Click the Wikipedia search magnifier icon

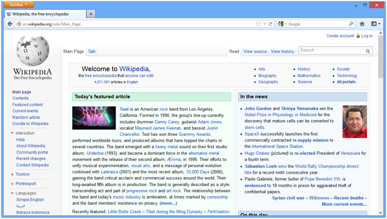click(x=368, y=51)
